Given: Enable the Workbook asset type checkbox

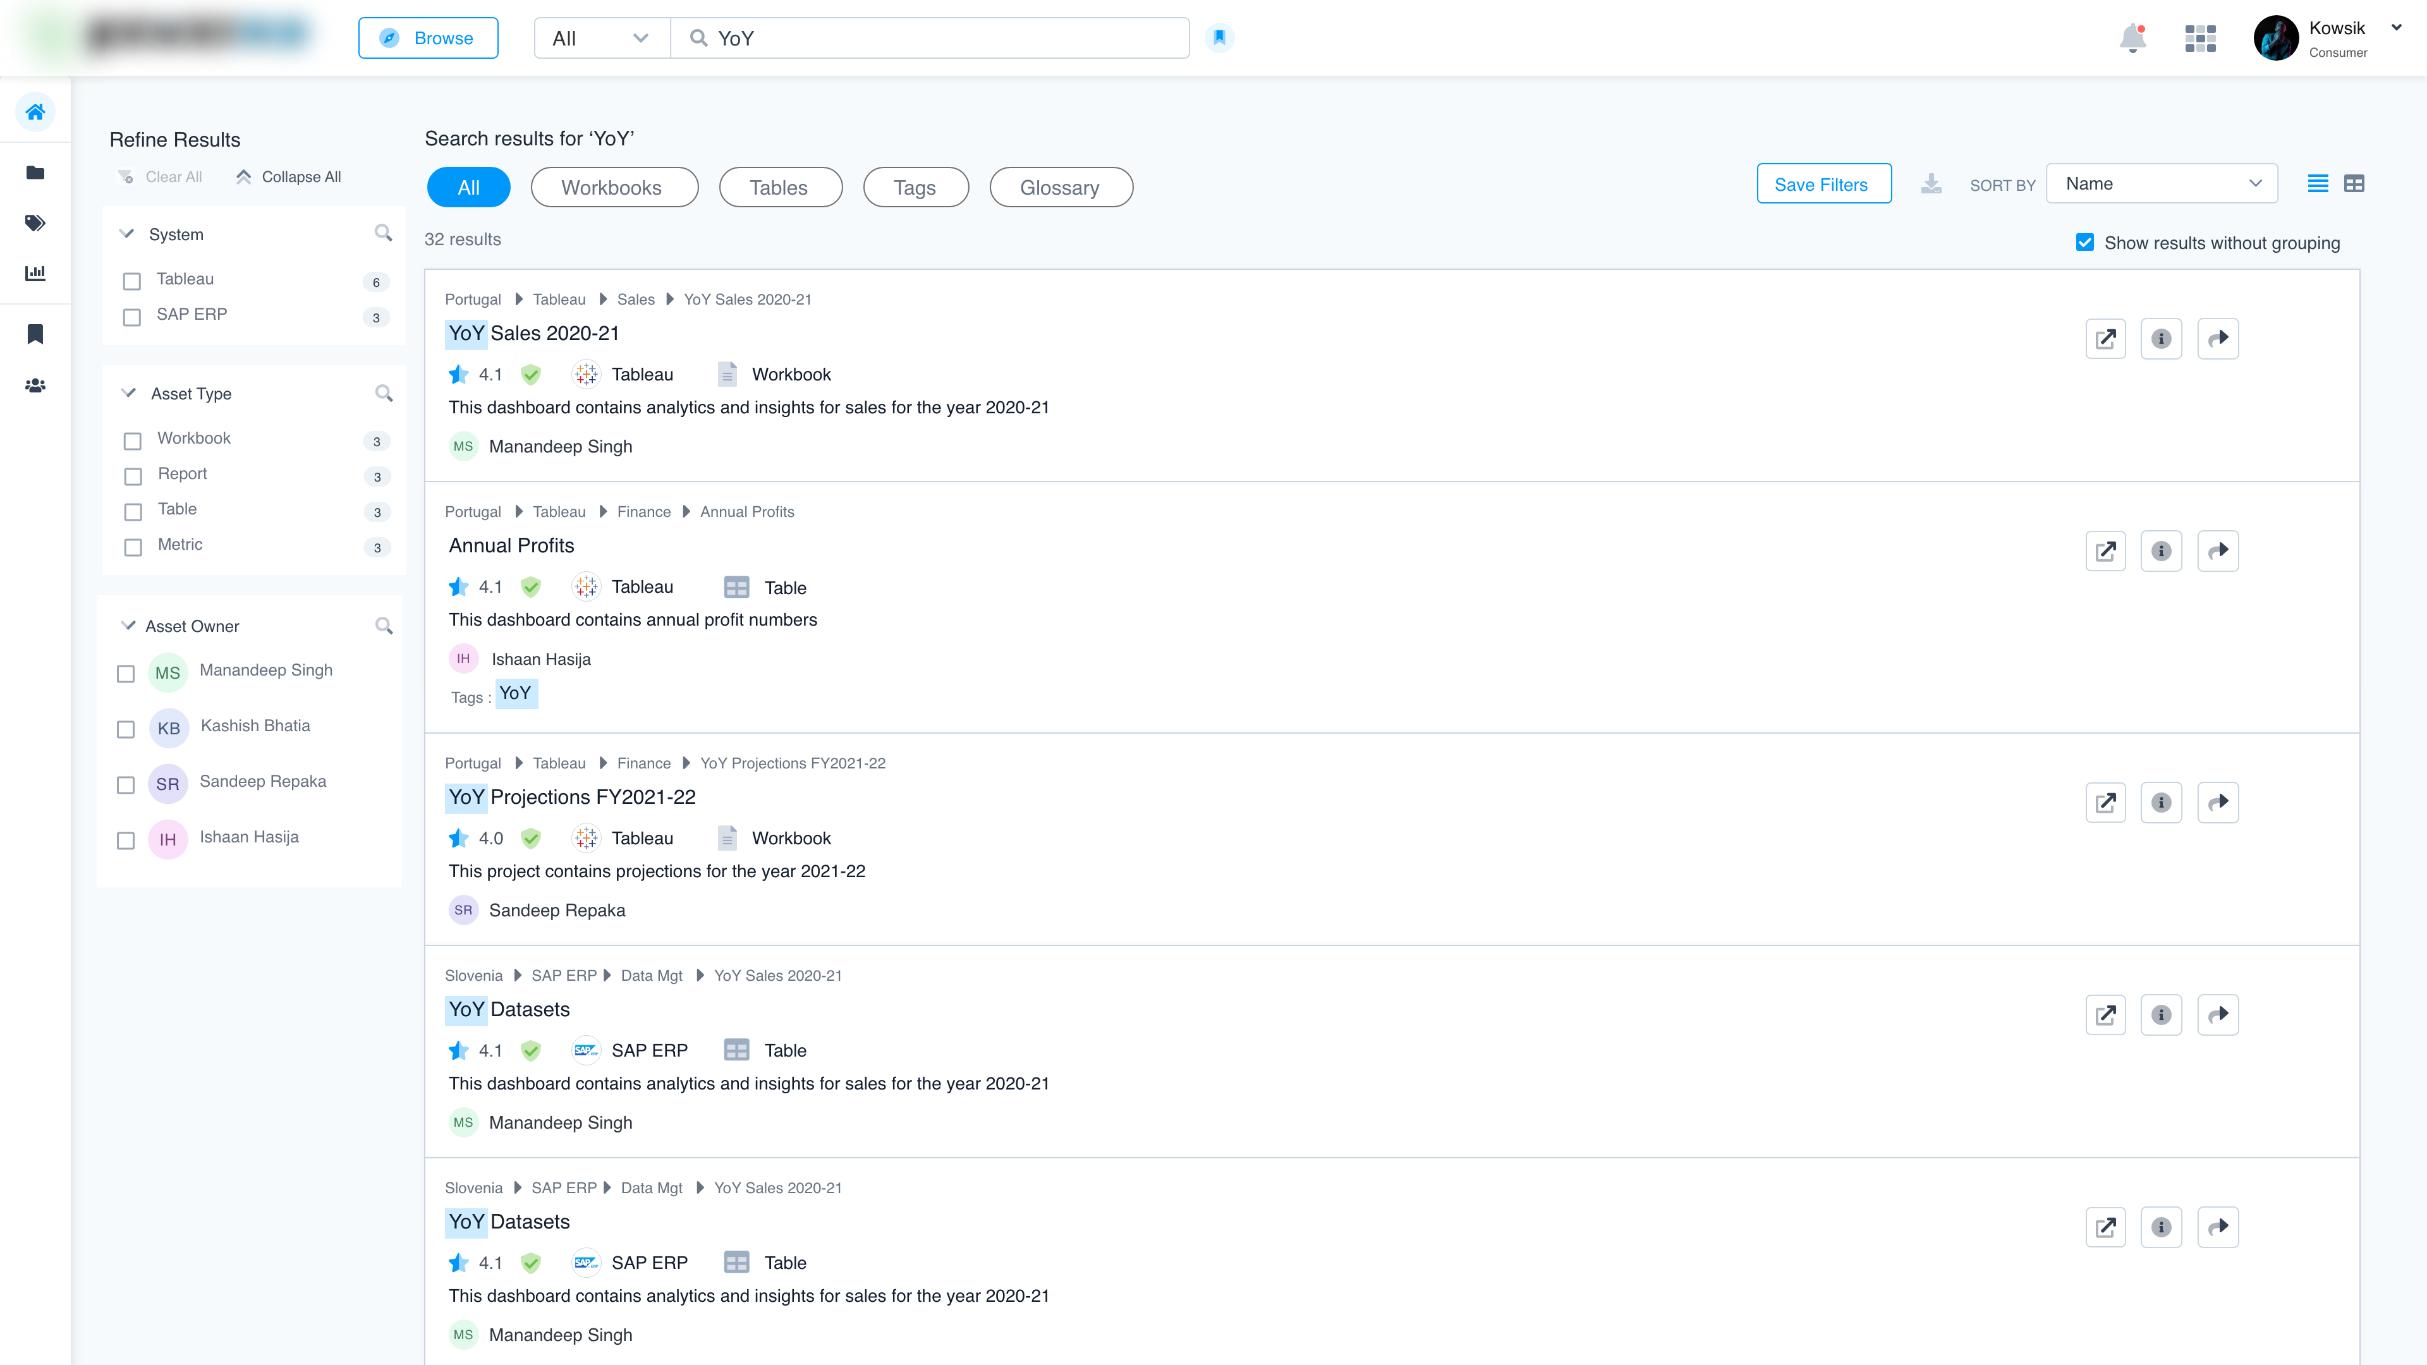Looking at the screenshot, I should click(133, 440).
